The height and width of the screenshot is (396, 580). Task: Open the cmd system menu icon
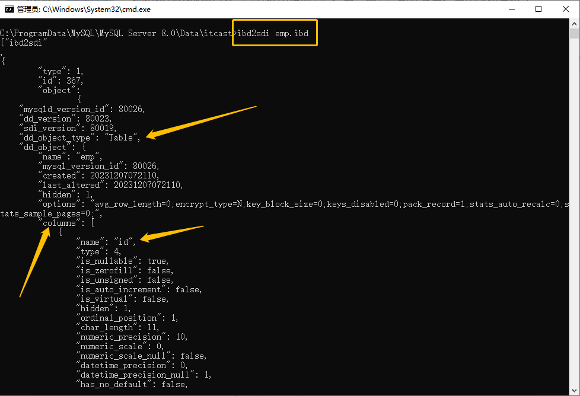point(9,9)
